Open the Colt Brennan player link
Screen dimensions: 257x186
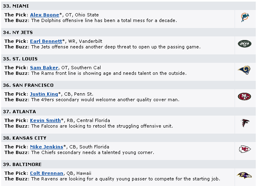(x=46, y=173)
